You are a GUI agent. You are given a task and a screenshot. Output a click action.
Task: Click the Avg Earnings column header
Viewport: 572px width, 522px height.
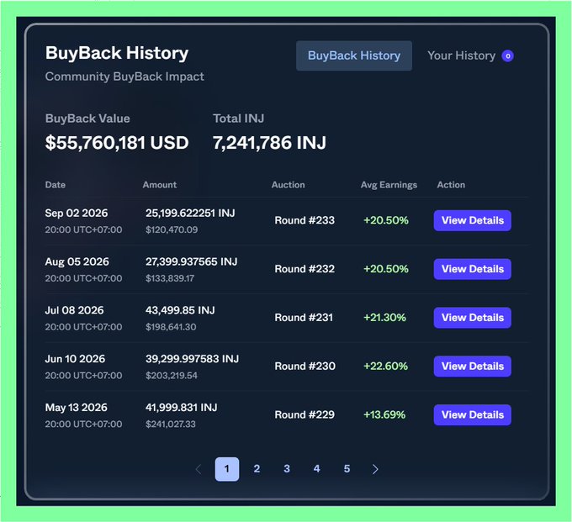click(x=389, y=185)
